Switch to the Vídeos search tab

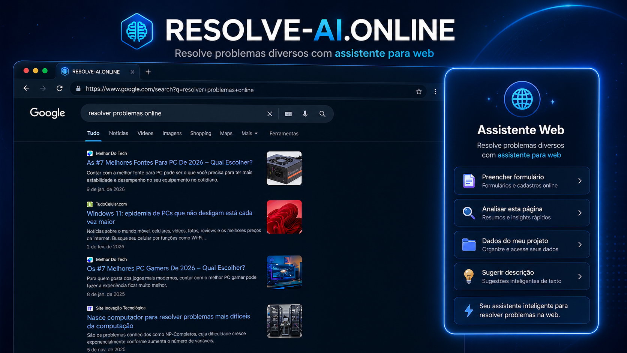pos(145,133)
